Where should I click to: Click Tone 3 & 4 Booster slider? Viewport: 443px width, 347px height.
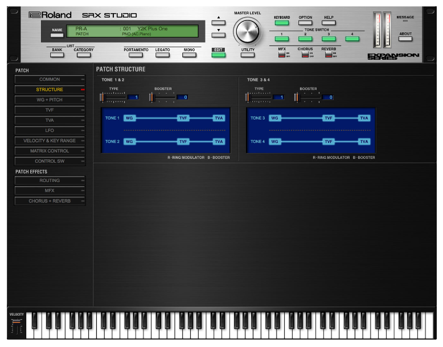[307, 97]
